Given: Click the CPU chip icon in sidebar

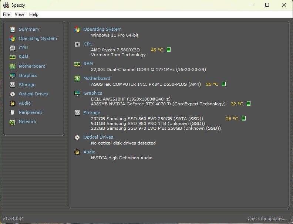Looking at the screenshot, I should click(x=13, y=48).
